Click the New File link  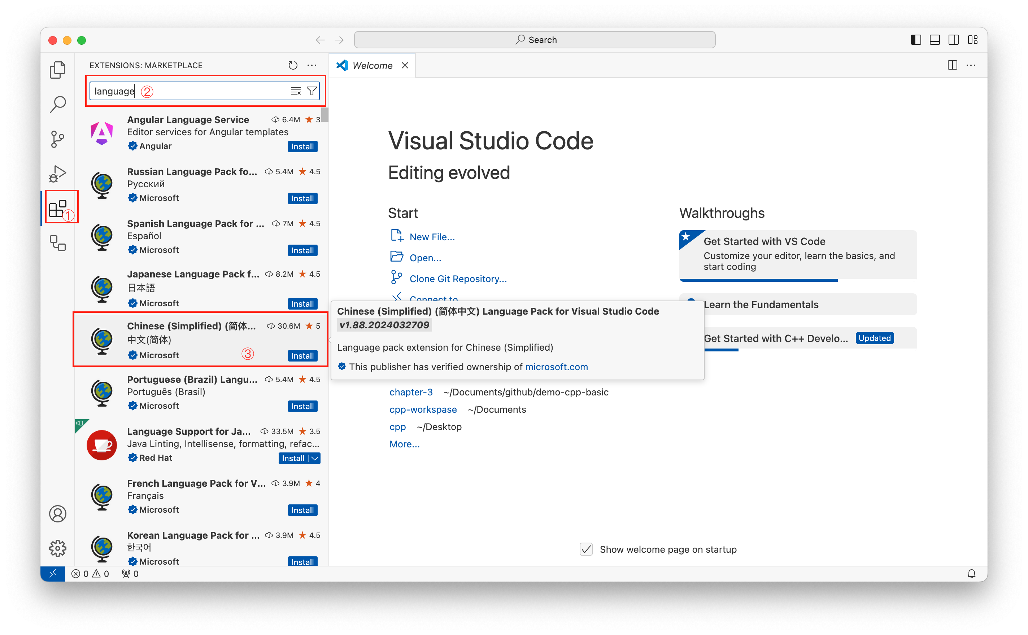(x=432, y=237)
